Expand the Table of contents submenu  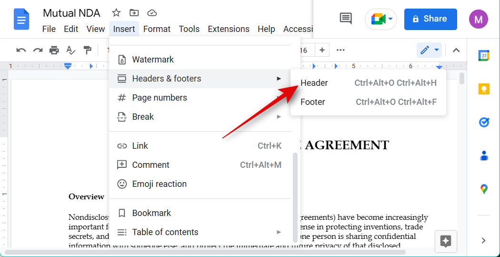point(279,232)
